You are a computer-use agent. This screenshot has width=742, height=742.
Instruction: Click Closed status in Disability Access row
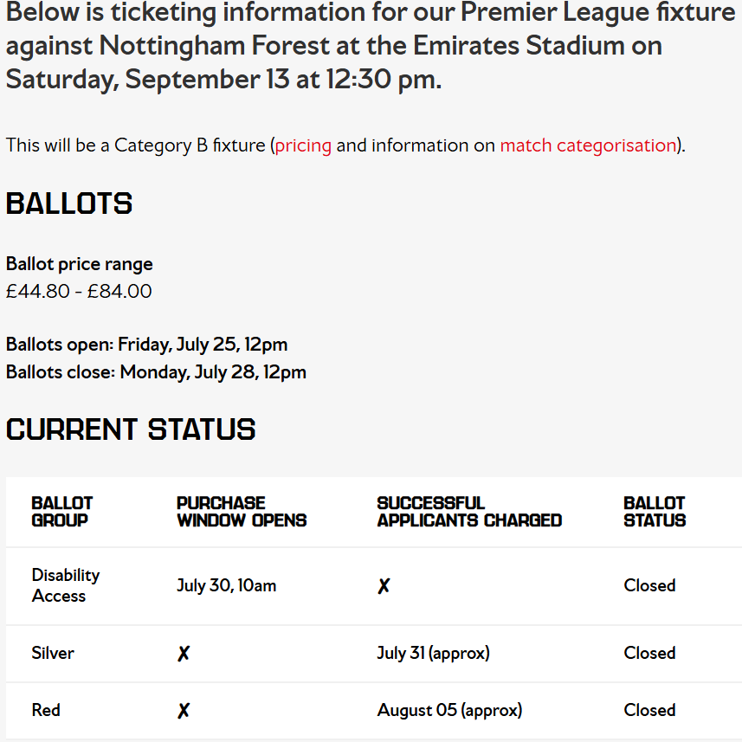tap(649, 585)
